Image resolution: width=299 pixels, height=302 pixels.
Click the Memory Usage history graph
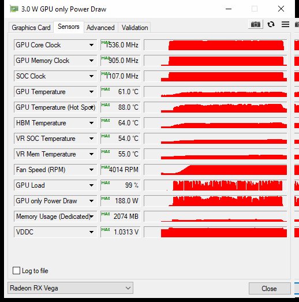click(x=215, y=217)
